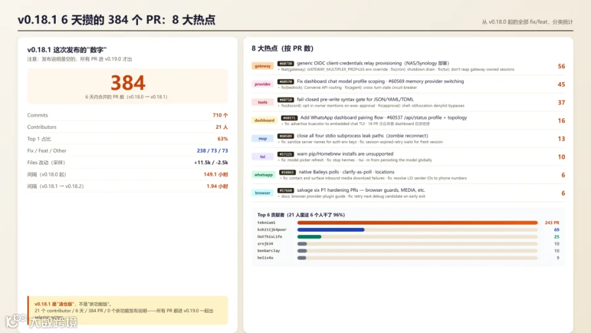The image size is (591, 333).
Task: Click the purple tui category tag
Action: [262, 156]
